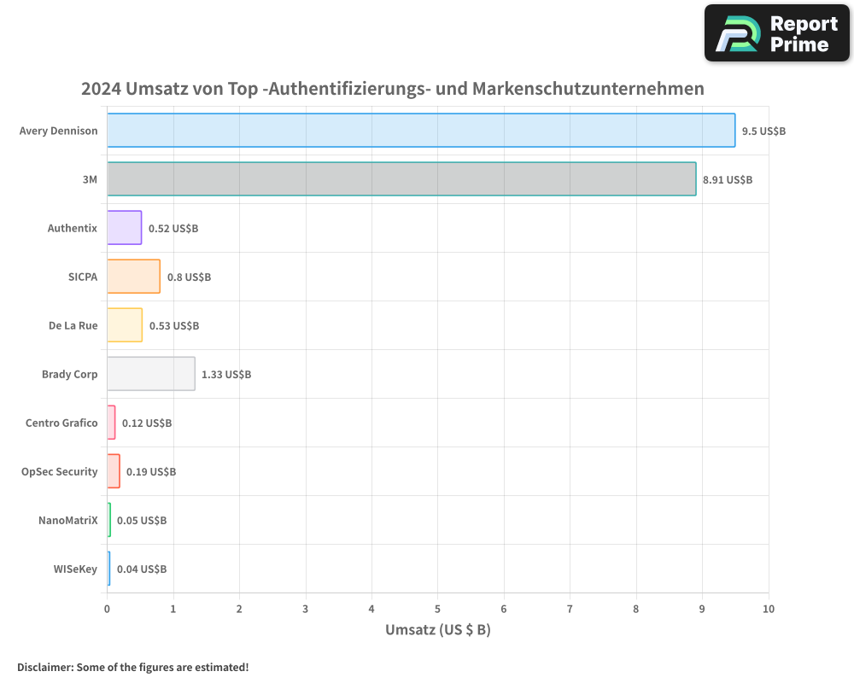The image size is (854, 683).
Task: Click the 3M axis label
Action: (x=89, y=180)
